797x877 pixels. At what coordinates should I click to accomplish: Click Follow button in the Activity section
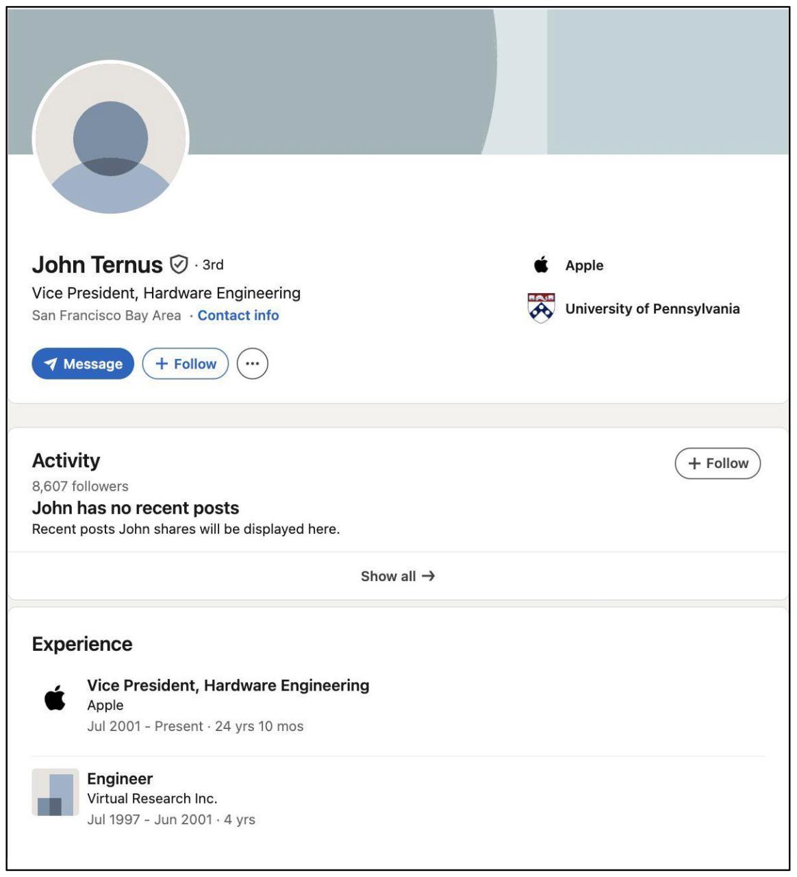[718, 464]
